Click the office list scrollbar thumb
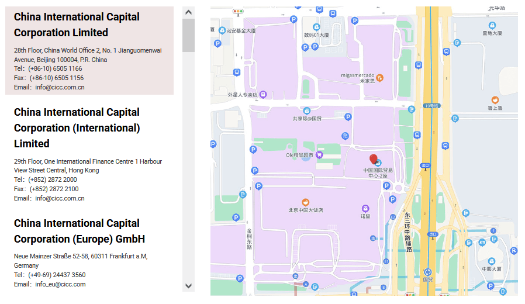The width and height of the screenshot is (525, 304). pyautogui.click(x=188, y=35)
